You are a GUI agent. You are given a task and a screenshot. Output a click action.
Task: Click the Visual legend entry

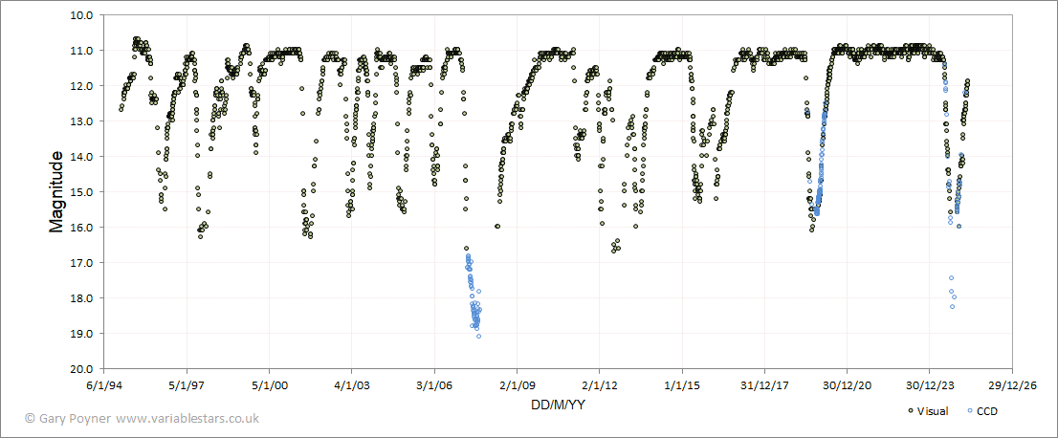(928, 410)
